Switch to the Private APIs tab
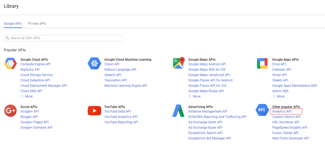 click(x=37, y=24)
